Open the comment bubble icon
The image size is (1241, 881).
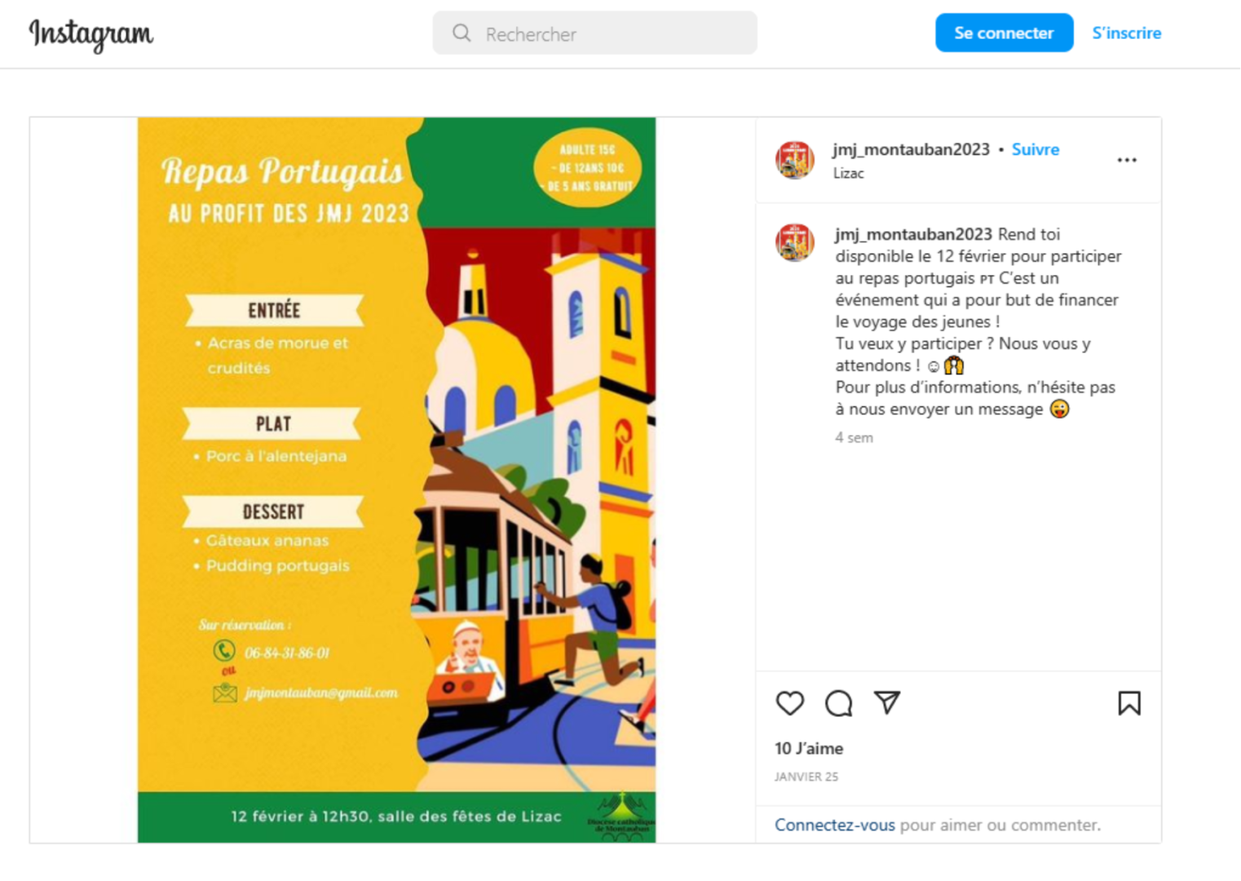pyautogui.click(x=838, y=703)
